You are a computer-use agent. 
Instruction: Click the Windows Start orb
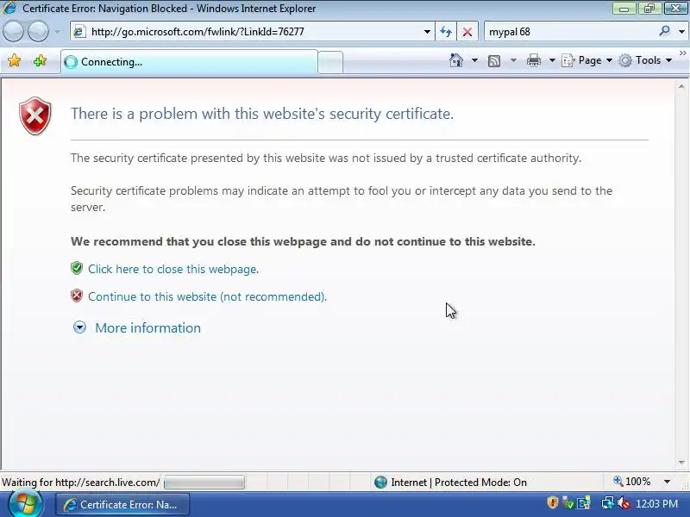click(25, 504)
